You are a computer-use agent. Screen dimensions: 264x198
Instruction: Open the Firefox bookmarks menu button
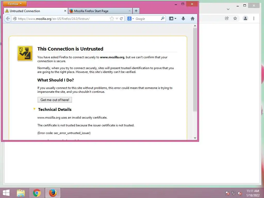click(x=173, y=19)
